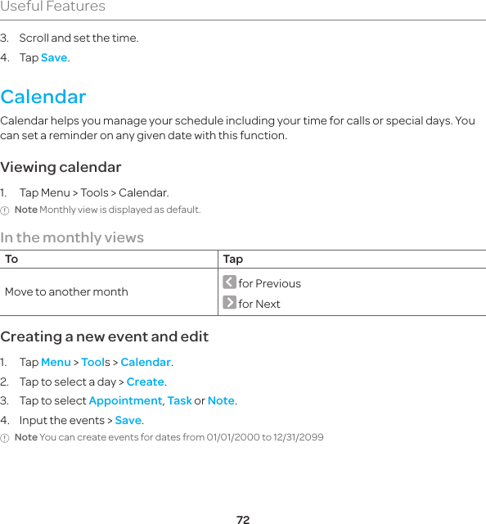Click the blue 'Task' text
The image size is (486, 524).
tap(179, 400)
